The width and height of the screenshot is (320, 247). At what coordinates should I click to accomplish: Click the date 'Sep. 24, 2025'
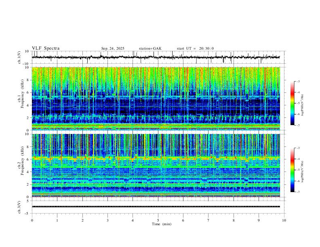[x=113, y=48]
